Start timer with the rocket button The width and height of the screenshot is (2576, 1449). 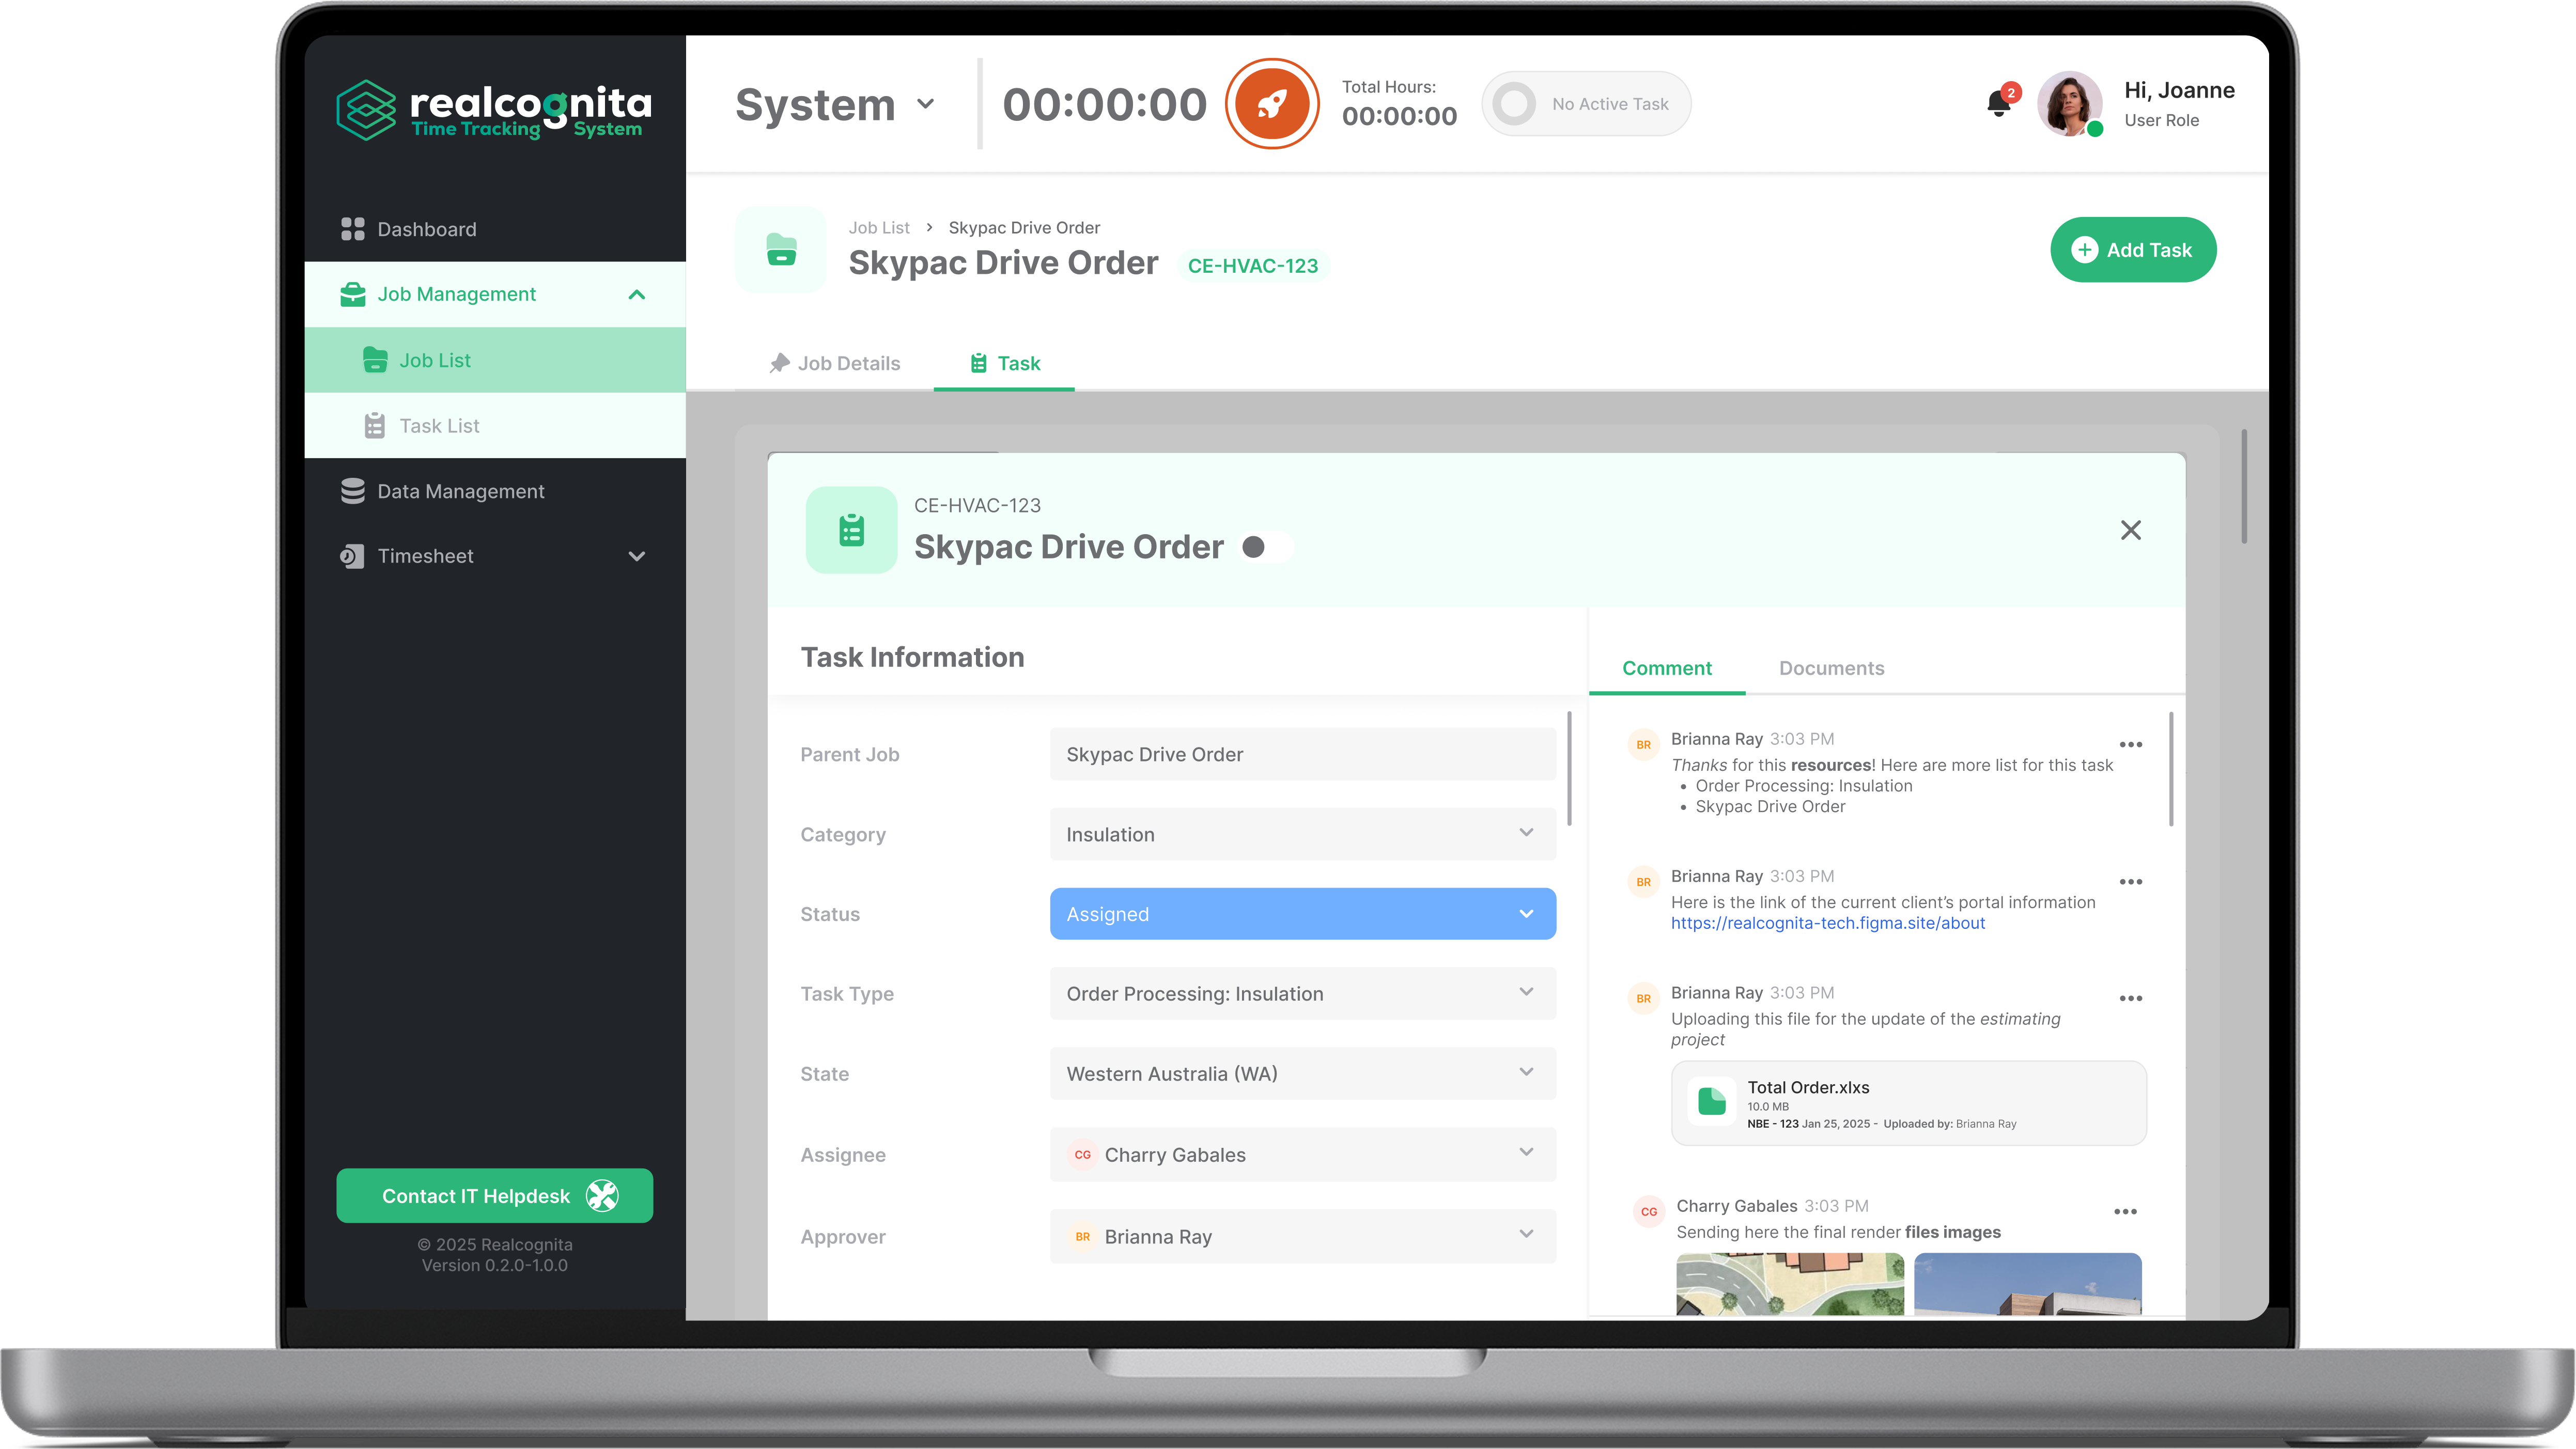click(1272, 103)
